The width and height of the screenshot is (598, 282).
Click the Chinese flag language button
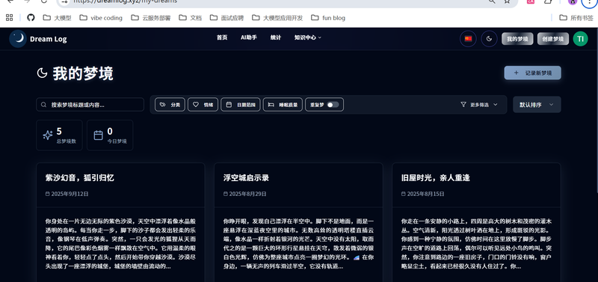(x=468, y=39)
